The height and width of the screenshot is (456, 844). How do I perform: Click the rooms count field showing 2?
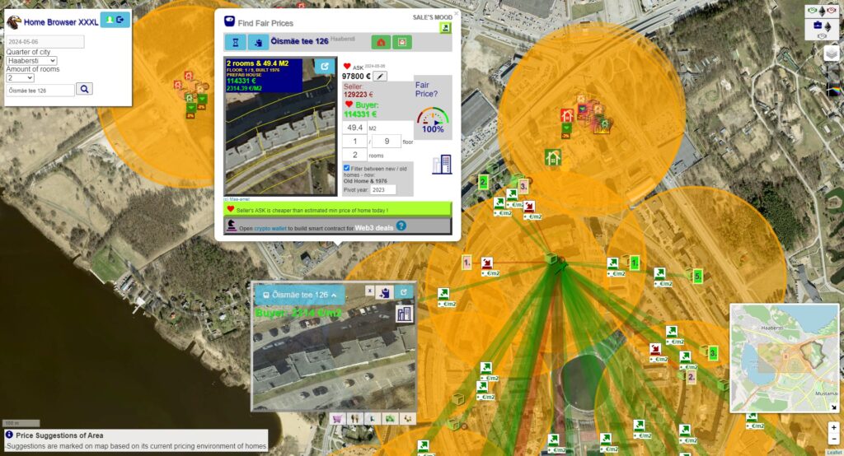[x=354, y=155]
